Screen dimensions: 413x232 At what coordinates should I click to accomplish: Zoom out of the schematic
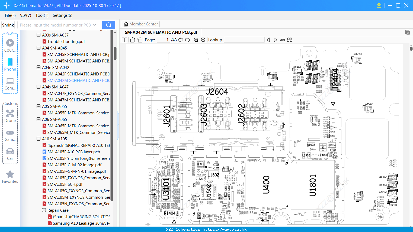pos(203,40)
